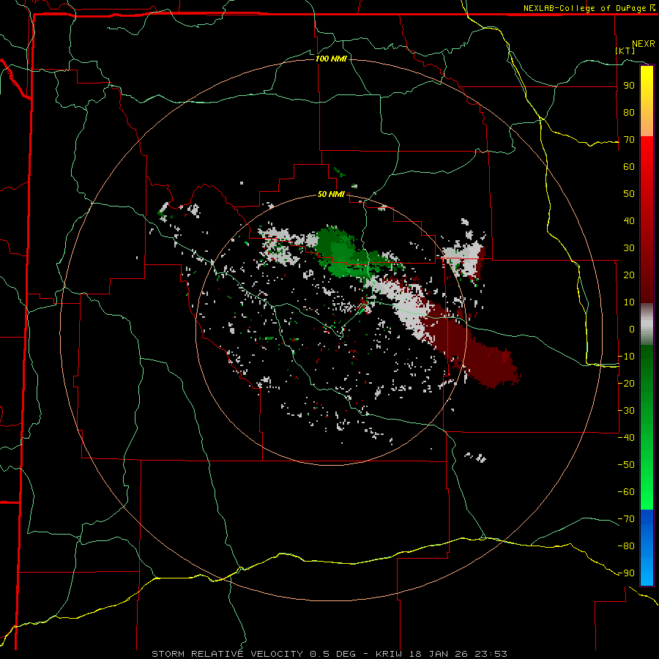Click the gray zero-velocity segment of color bar
This screenshot has width=659, height=659.
[647, 324]
